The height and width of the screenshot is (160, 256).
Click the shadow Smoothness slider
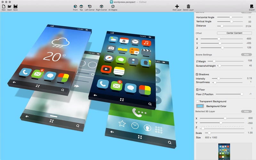click(x=227, y=83)
